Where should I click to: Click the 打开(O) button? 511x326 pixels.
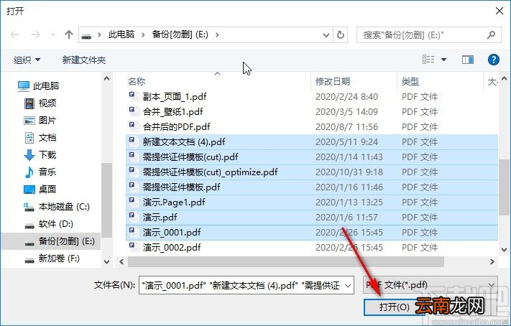(x=395, y=307)
